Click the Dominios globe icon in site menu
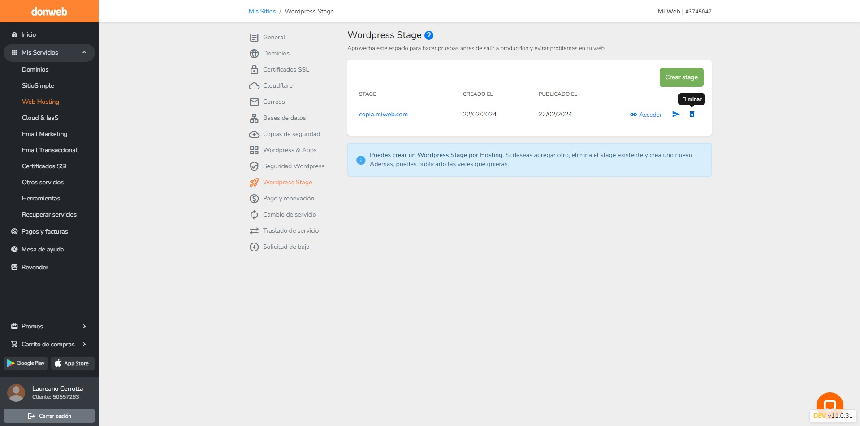The width and height of the screenshot is (860, 426). 254,54
